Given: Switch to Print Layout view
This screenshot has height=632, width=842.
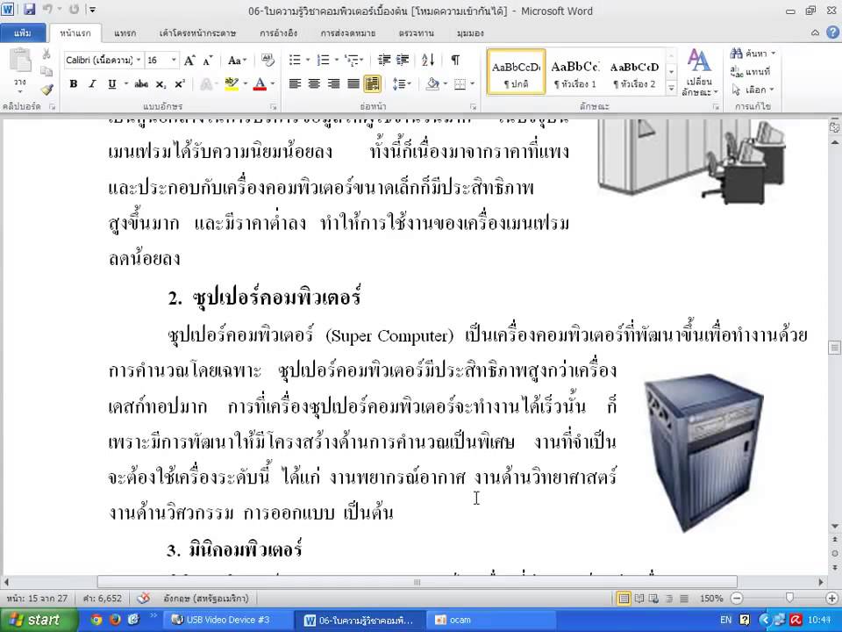Looking at the screenshot, I should (x=624, y=598).
